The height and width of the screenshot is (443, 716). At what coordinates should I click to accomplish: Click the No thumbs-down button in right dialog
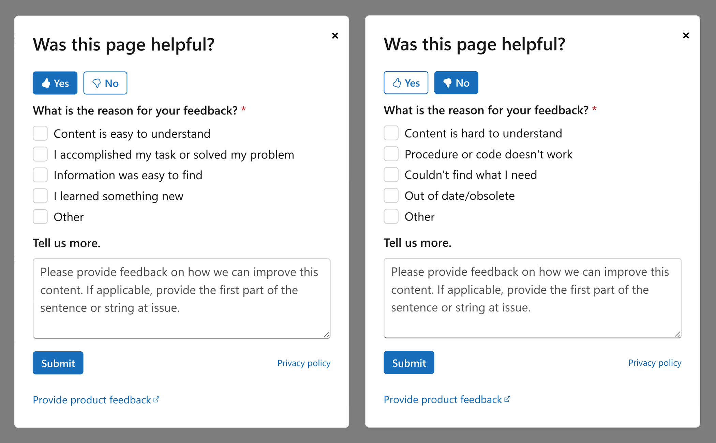tap(456, 82)
